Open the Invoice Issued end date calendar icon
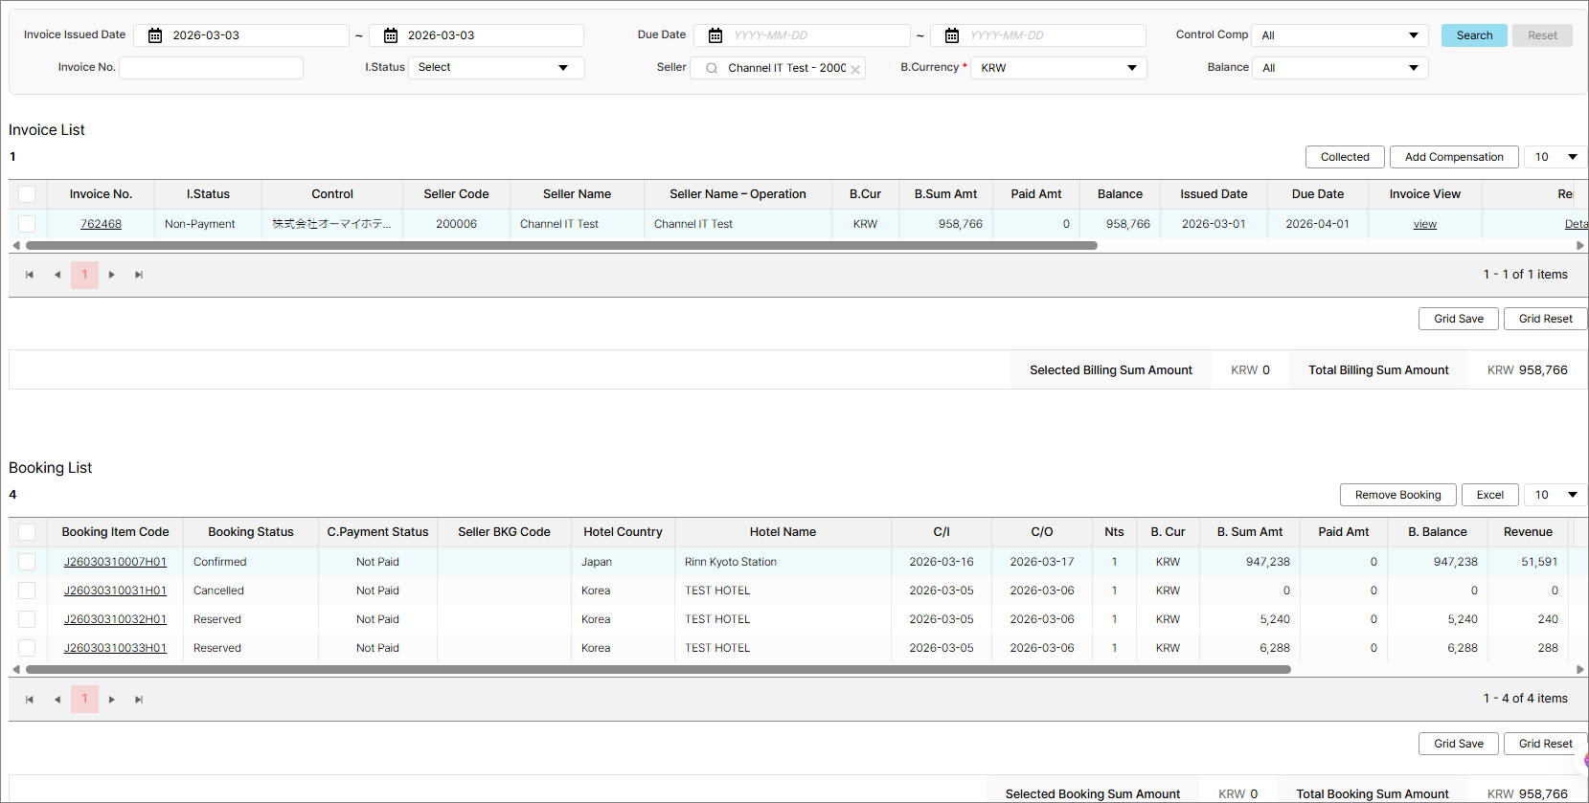1589x803 pixels. (x=391, y=35)
